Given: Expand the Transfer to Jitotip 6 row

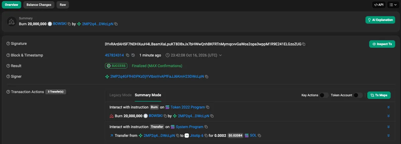Looking at the screenshot, I should pos(389,136).
